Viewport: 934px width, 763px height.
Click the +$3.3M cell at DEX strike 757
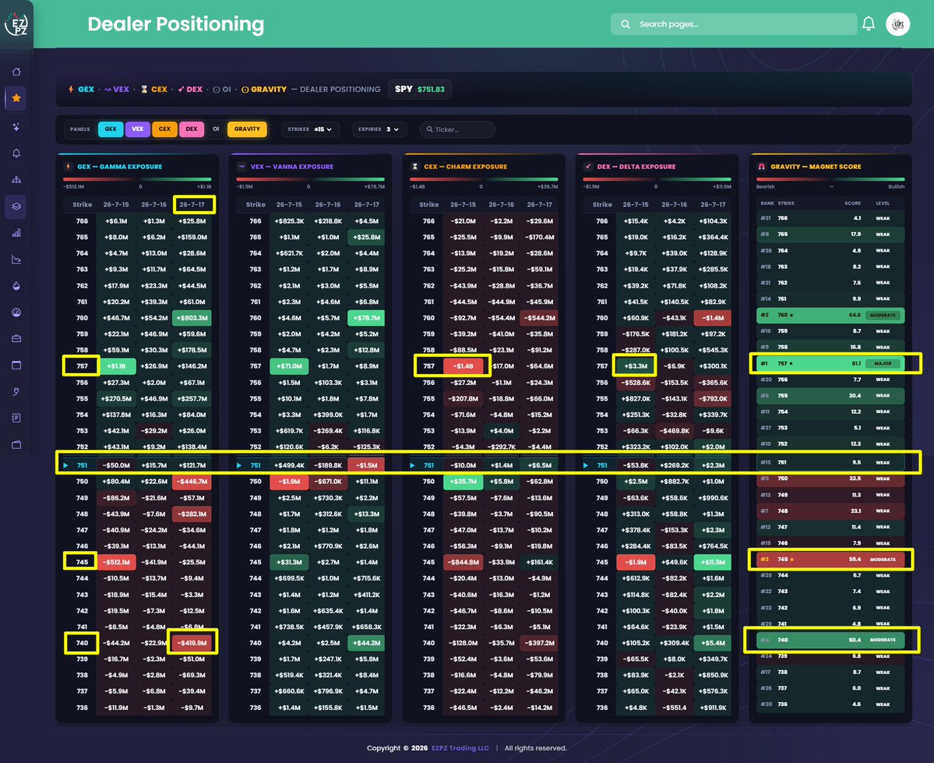tap(636, 366)
